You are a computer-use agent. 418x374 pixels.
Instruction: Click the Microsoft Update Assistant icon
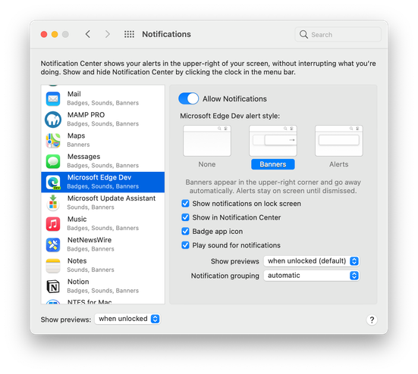point(53,203)
